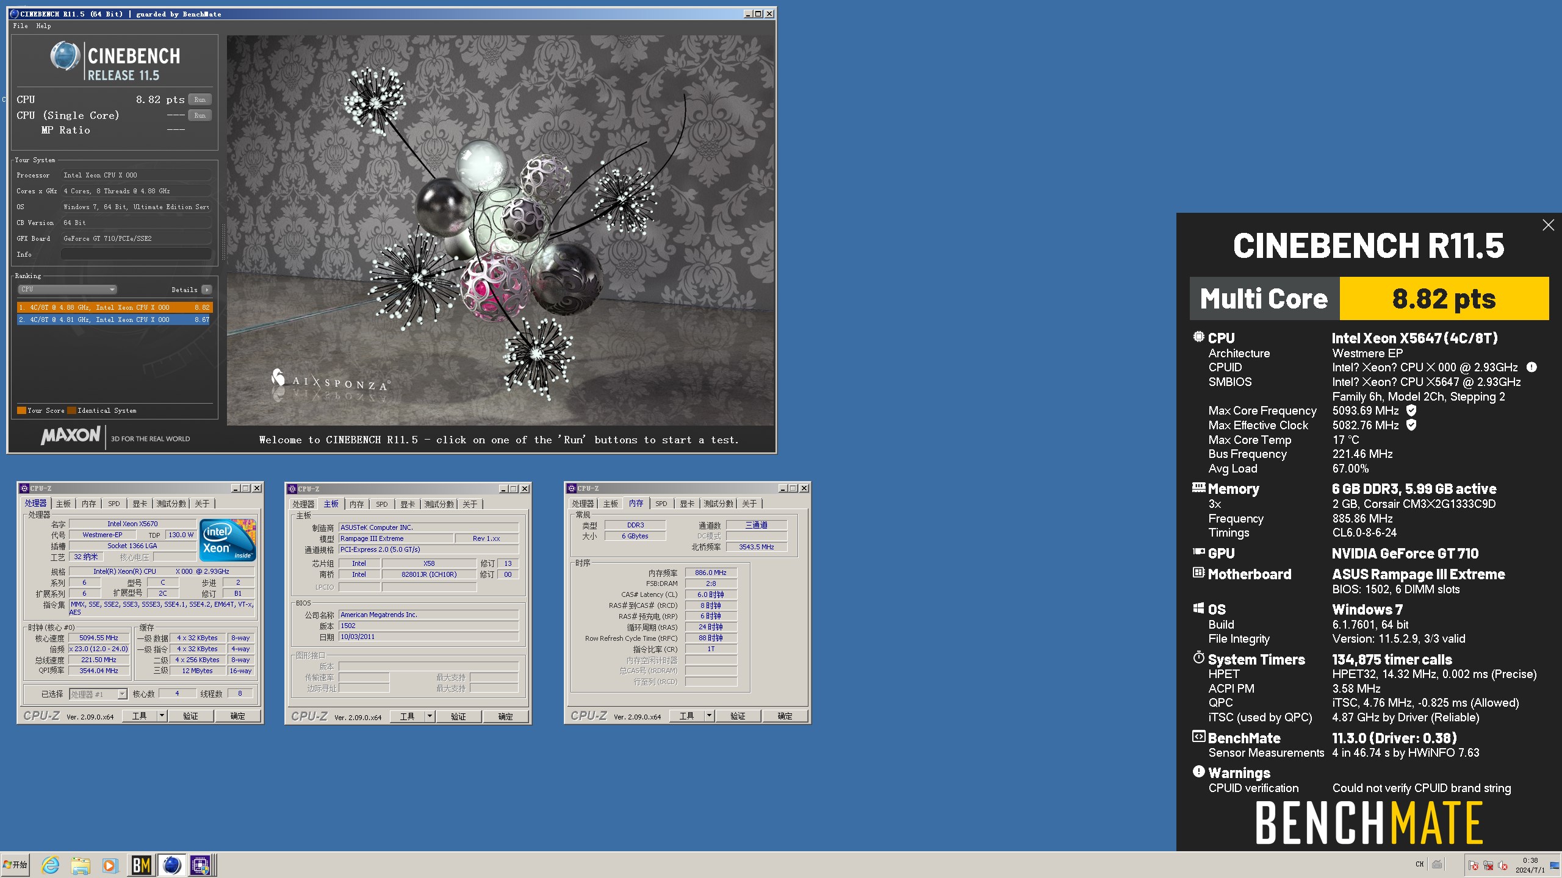
Task: Click the BenchMate System Timers clock icon
Action: [x=1198, y=659]
